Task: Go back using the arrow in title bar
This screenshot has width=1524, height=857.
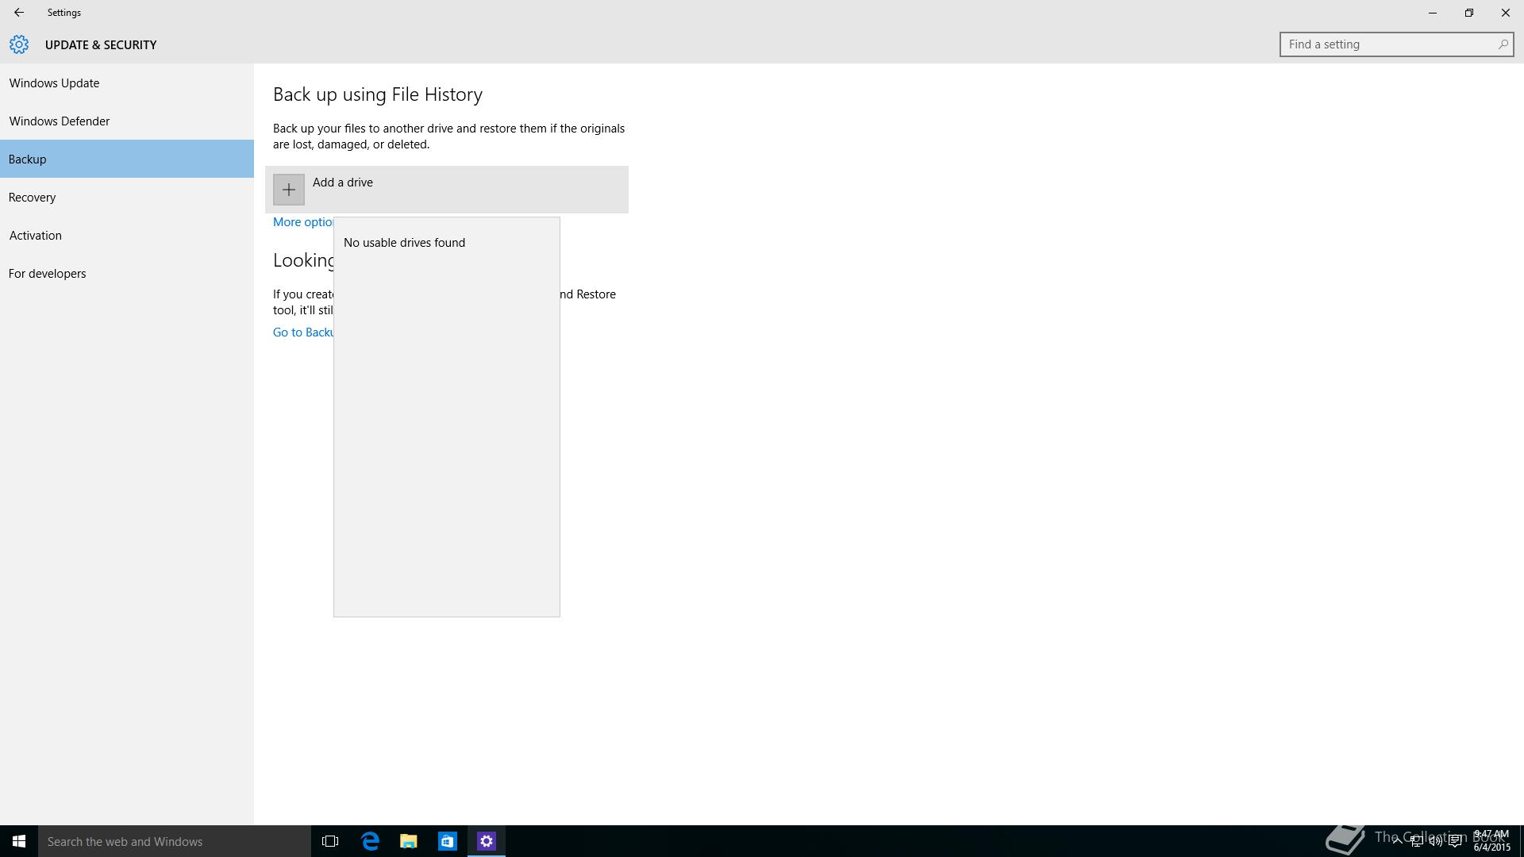Action: [18, 13]
